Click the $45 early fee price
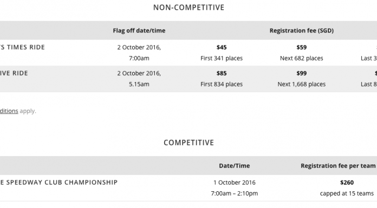The width and height of the screenshot is (377, 208). click(222, 47)
